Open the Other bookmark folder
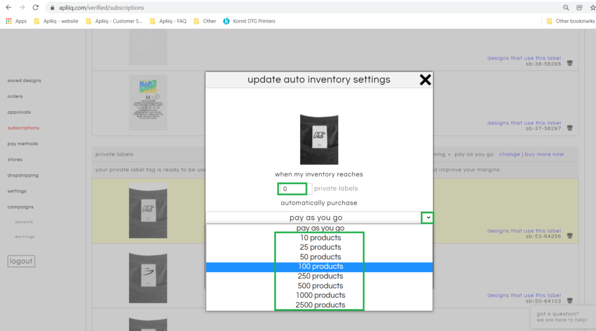Viewport: 596px width, 331px height. point(205,21)
